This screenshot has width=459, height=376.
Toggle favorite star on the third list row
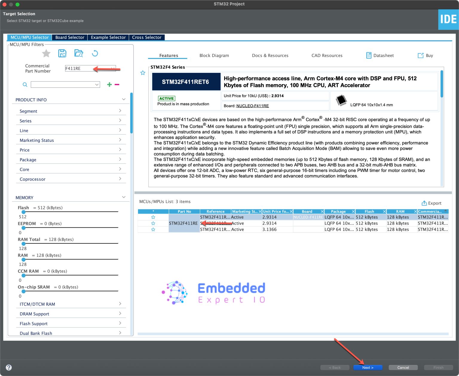coord(153,229)
